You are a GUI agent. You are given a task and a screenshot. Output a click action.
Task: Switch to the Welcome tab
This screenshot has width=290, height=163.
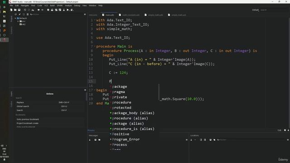tap(93, 15)
